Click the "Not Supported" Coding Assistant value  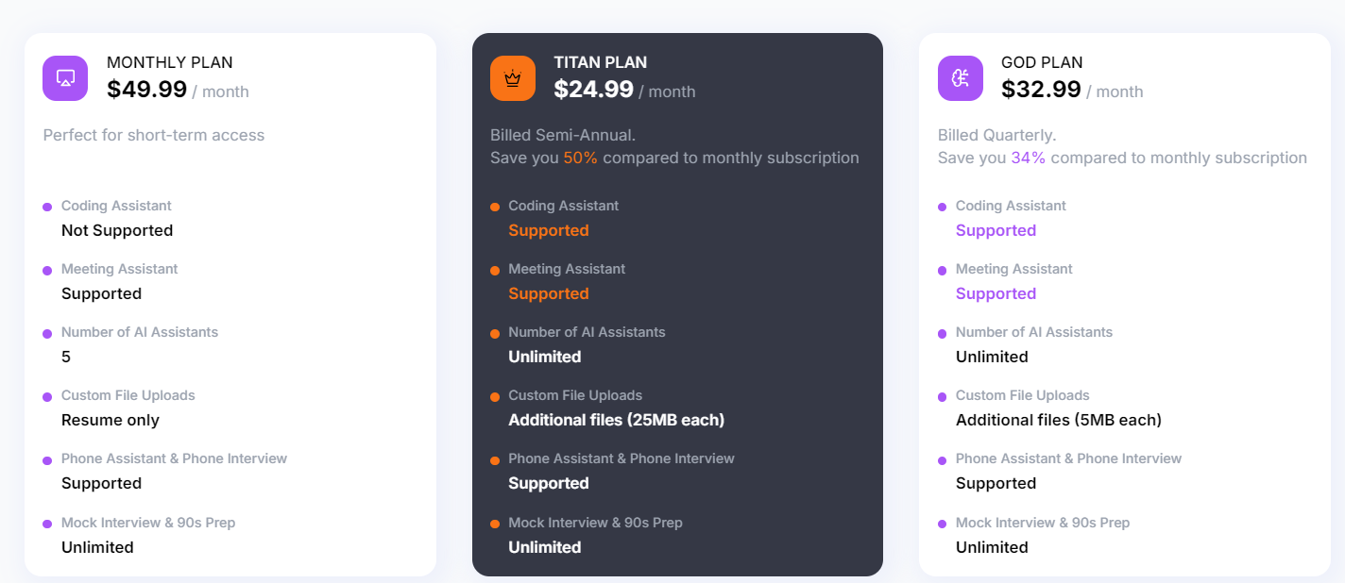117,230
